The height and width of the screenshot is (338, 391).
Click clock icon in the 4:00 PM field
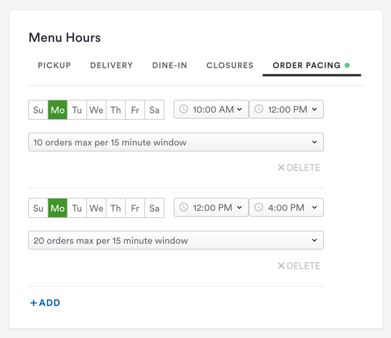259,208
